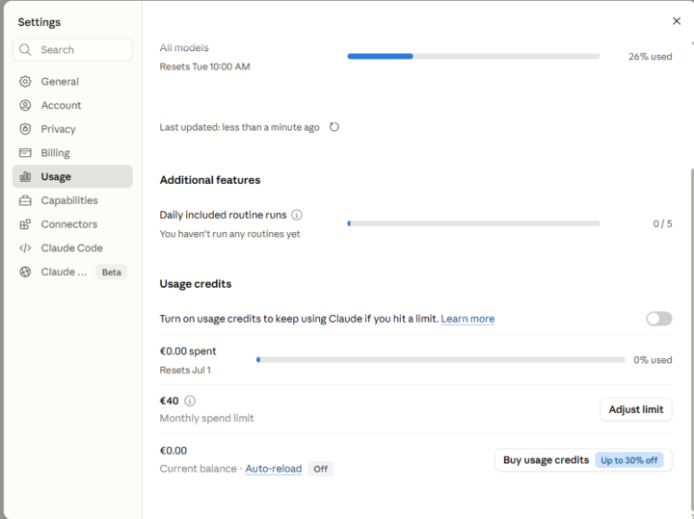This screenshot has height=519, width=694.
Task: Open the Capabilities section
Action: [x=72, y=200]
